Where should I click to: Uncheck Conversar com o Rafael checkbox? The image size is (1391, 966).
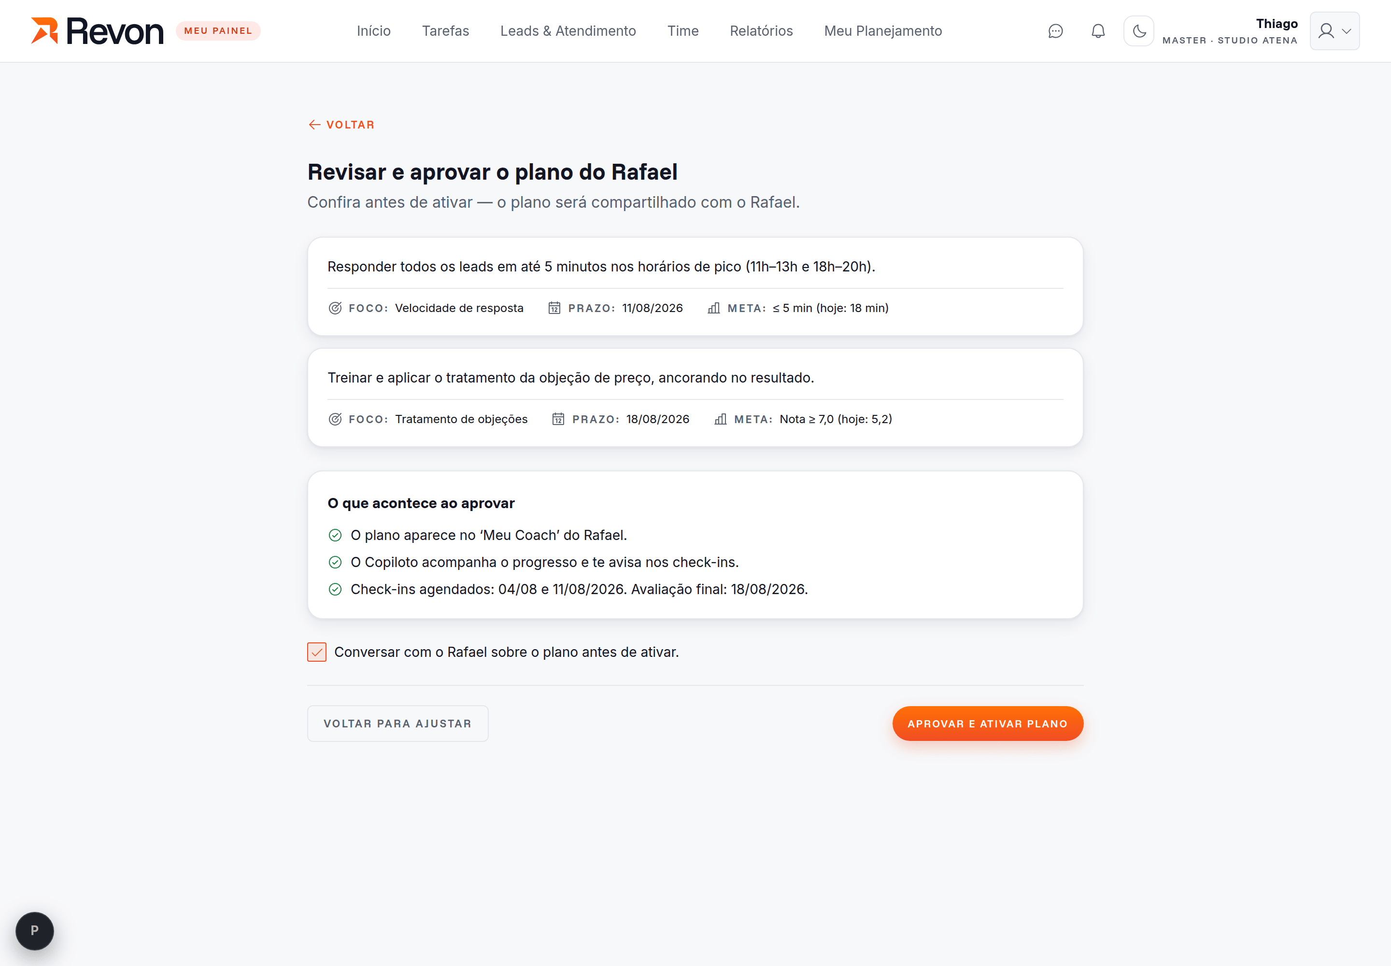(x=316, y=652)
